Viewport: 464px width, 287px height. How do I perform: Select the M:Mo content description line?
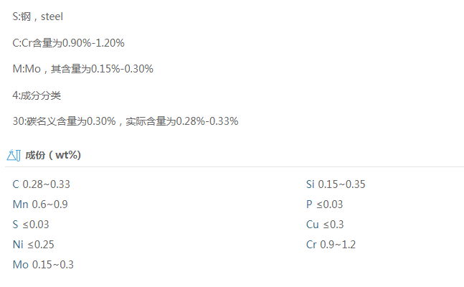82,69
